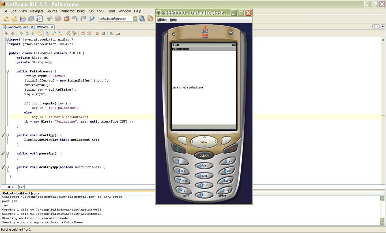Click the Find magnifier icon in main toolbar
Screen dimensions: 386x233
pos(92,18)
